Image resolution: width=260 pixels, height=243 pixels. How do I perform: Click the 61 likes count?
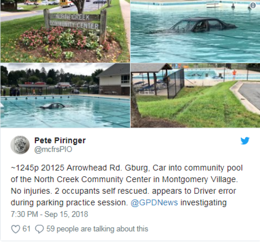pos(26,229)
